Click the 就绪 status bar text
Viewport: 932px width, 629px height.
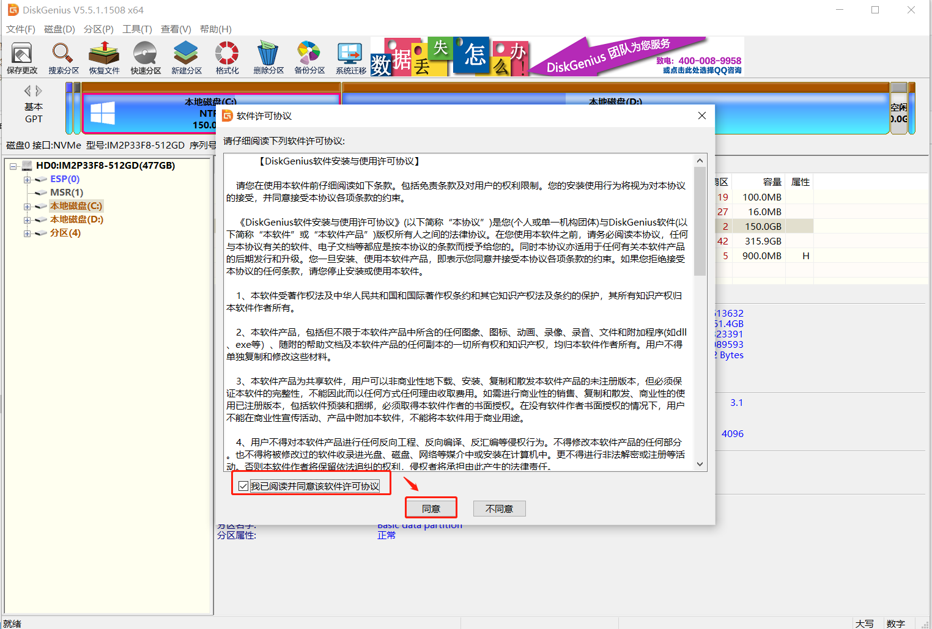click(12, 623)
